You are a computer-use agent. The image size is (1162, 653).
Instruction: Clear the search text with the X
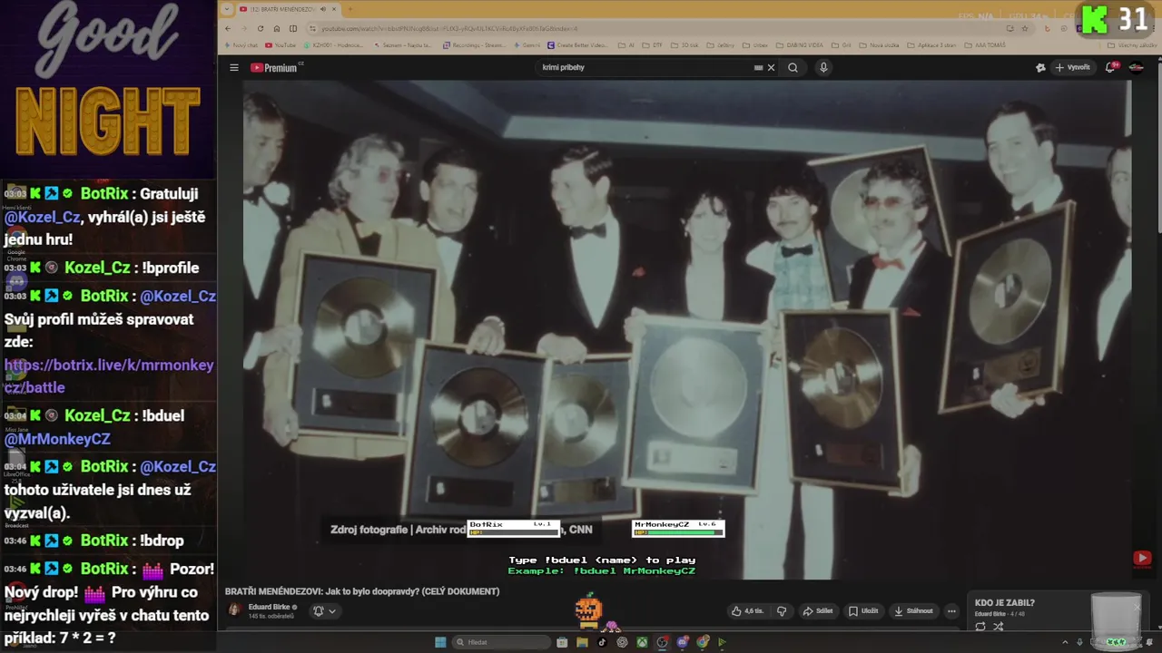point(771,67)
